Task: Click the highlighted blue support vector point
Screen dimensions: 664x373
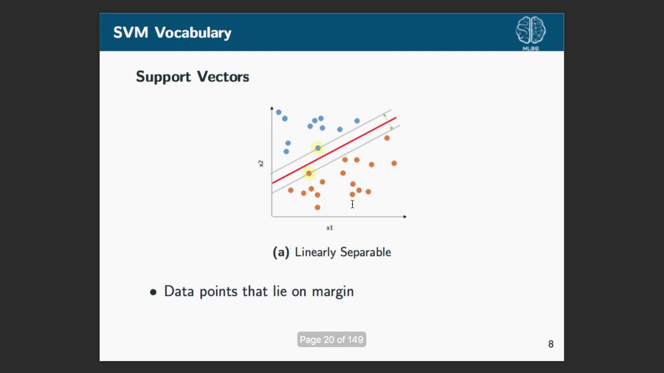Action: pos(318,148)
